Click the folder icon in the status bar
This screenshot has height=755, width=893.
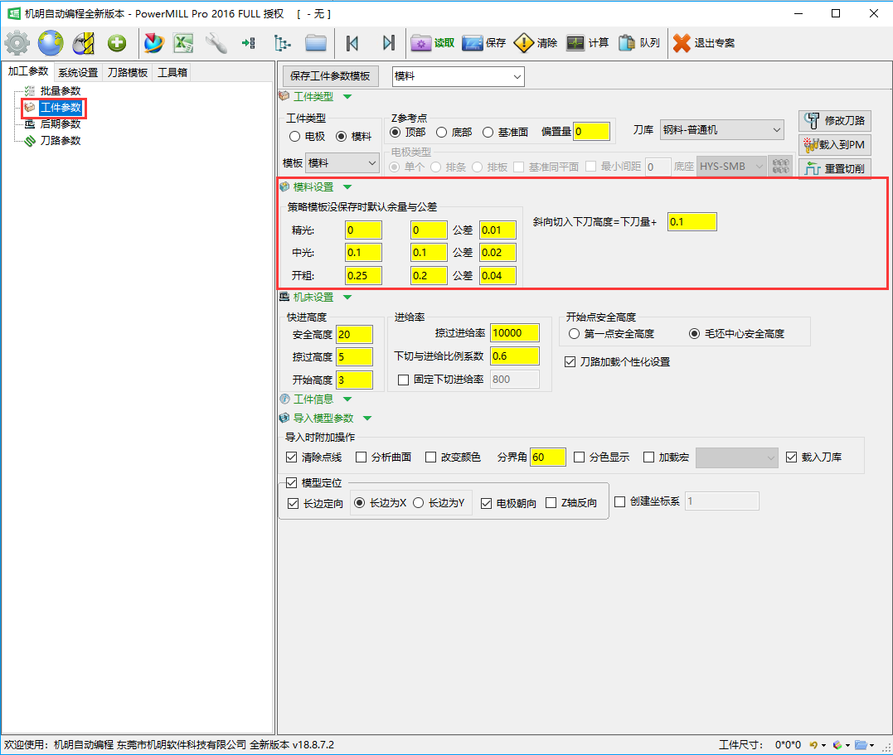pos(861,745)
